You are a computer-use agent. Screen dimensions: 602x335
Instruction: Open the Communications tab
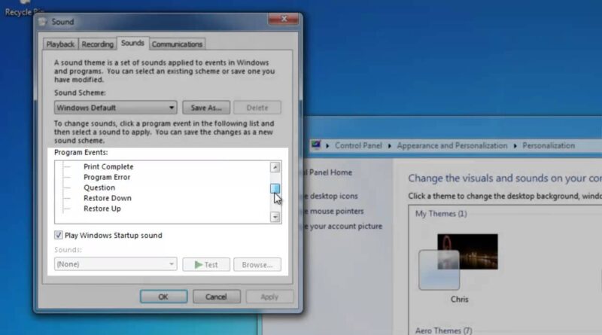[x=177, y=44]
